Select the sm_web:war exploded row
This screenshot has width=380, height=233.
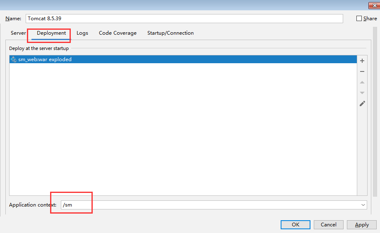(x=183, y=59)
